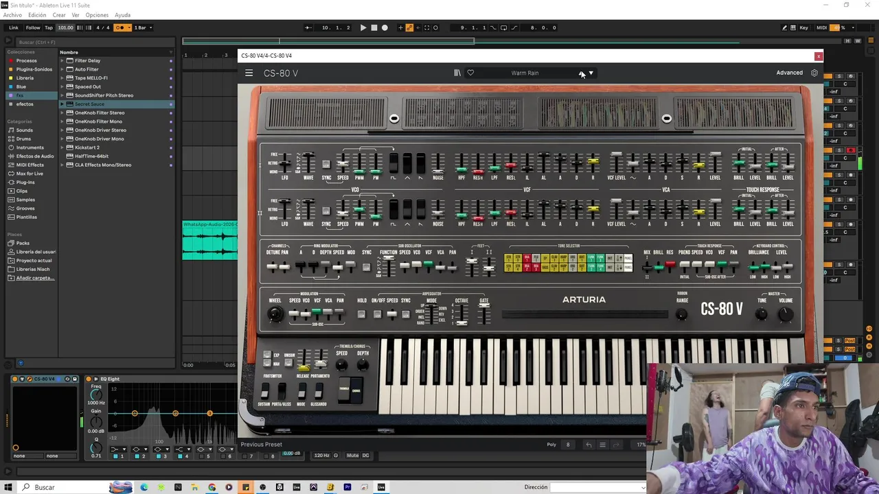This screenshot has width=879, height=494.
Task: Expand the Spaced Out item
Action: (x=62, y=86)
